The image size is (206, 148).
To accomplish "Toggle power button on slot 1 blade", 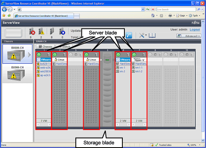I will 39,55.
